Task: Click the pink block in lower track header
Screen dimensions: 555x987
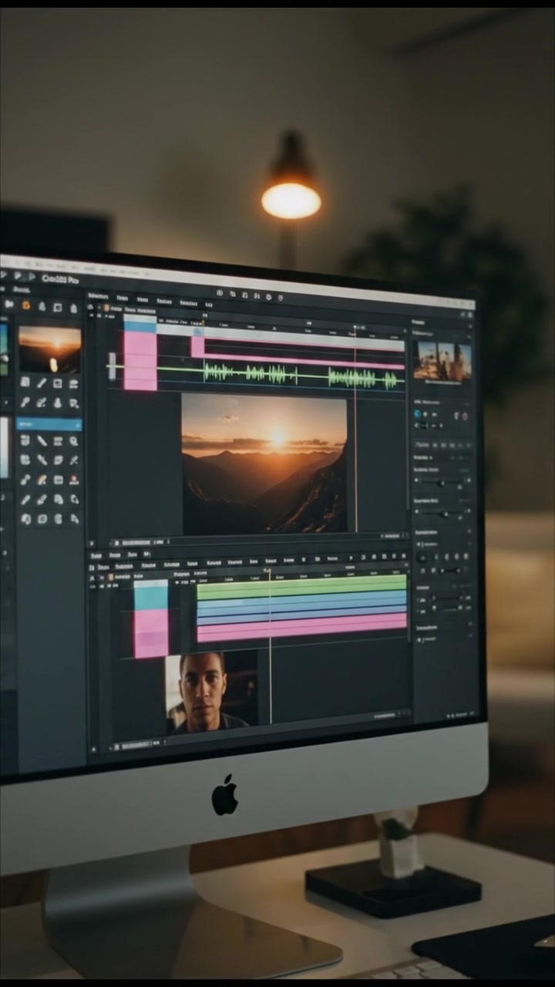Action: pyautogui.click(x=151, y=634)
